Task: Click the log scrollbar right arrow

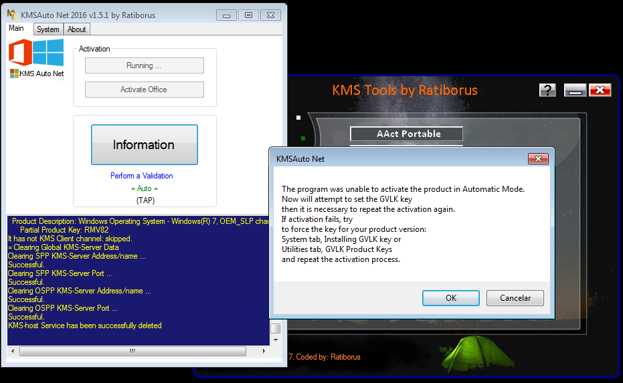Action: click(264, 351)
